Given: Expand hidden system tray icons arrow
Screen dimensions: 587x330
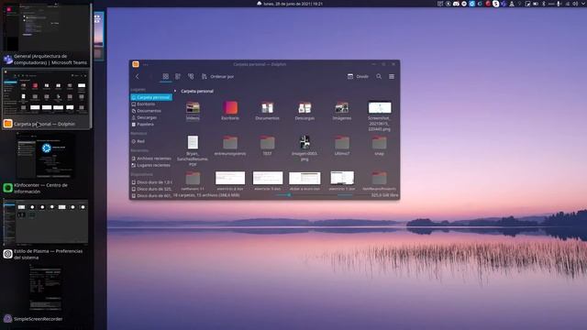Looking at the screenshot, I should point(582,4).
